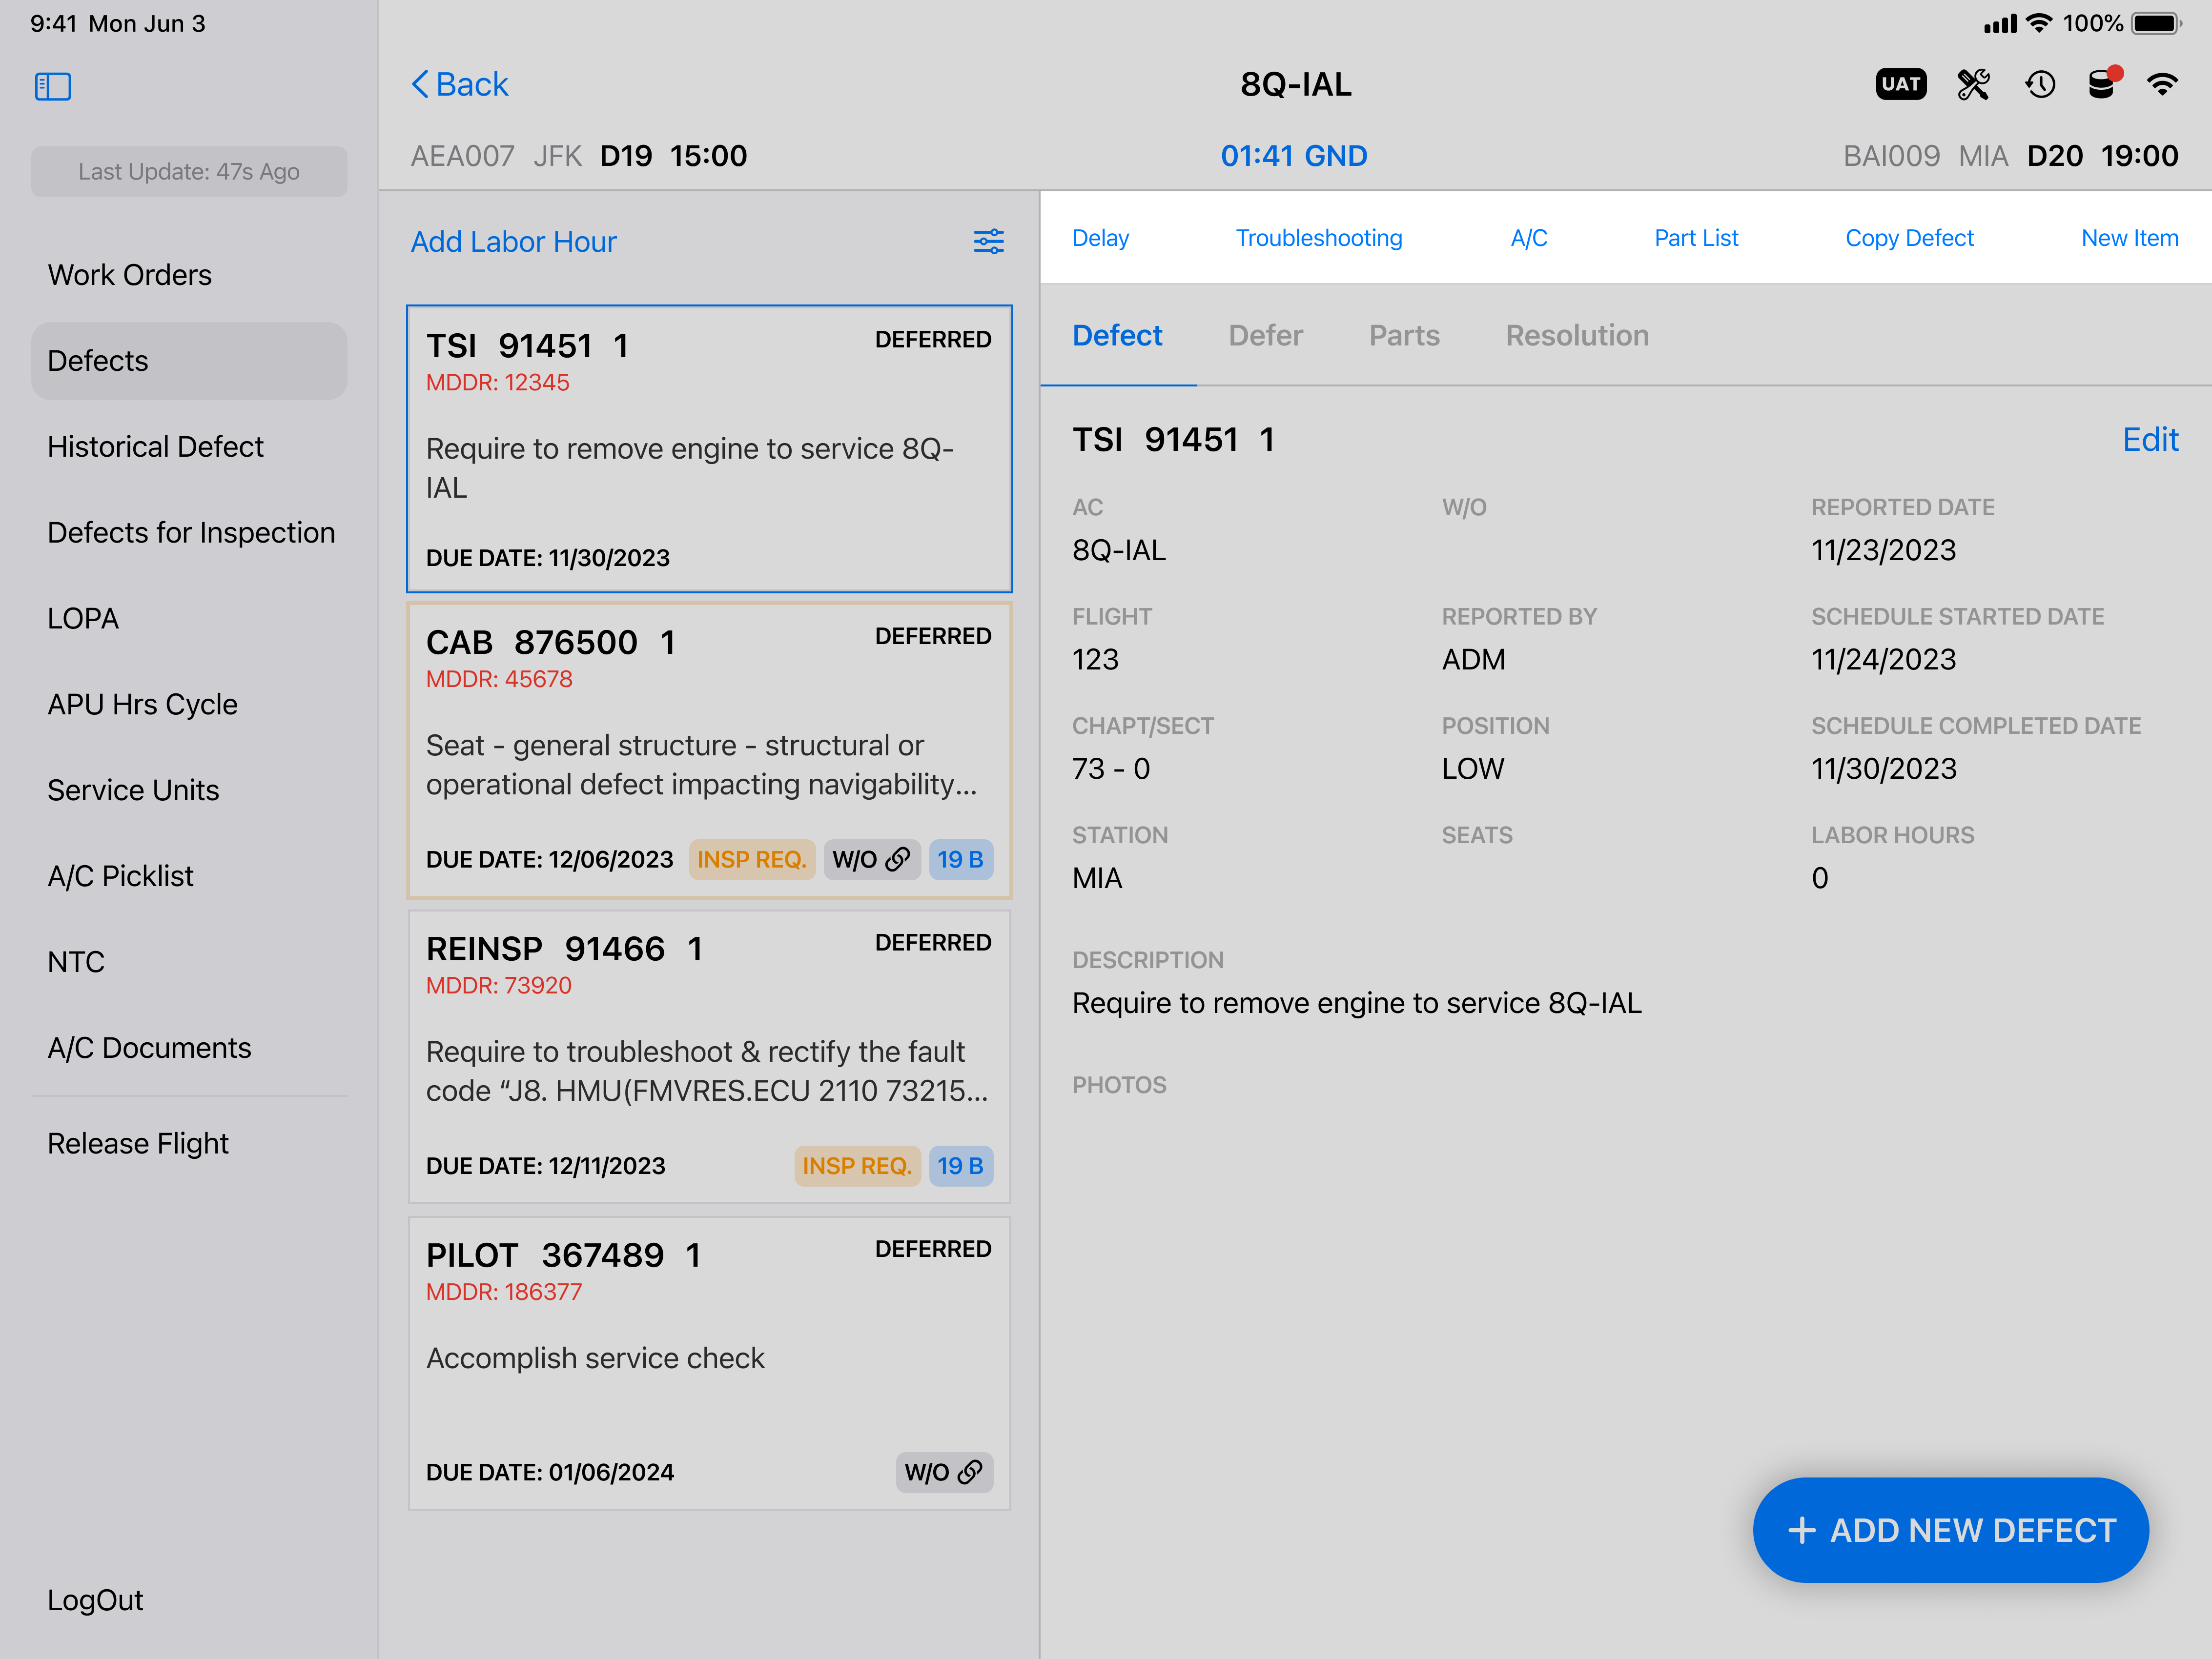Tap the W/O link badge on PILOT 367489
Image resolution: width=2212 pixels, height=1659 pixels.
pos(943,1472)
